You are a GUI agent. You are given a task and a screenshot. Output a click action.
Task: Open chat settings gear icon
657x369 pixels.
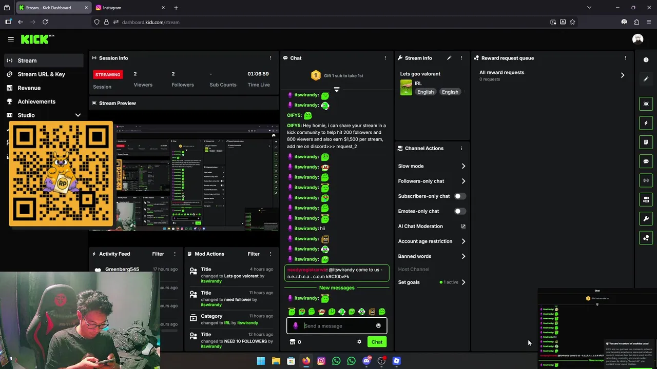pos(359,342)
